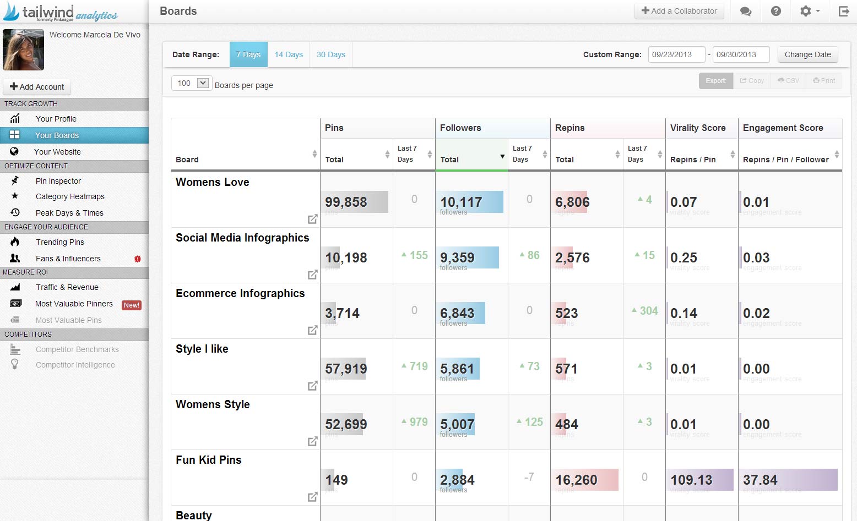Click the red alert badge beside Fans & Influencers

(138, 259)
